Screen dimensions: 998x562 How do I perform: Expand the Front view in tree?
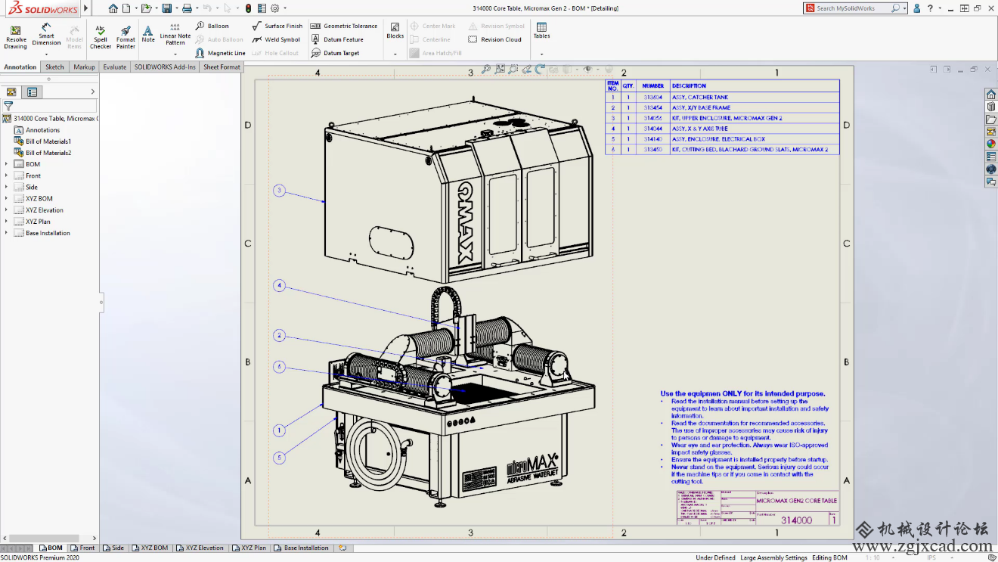6,175
